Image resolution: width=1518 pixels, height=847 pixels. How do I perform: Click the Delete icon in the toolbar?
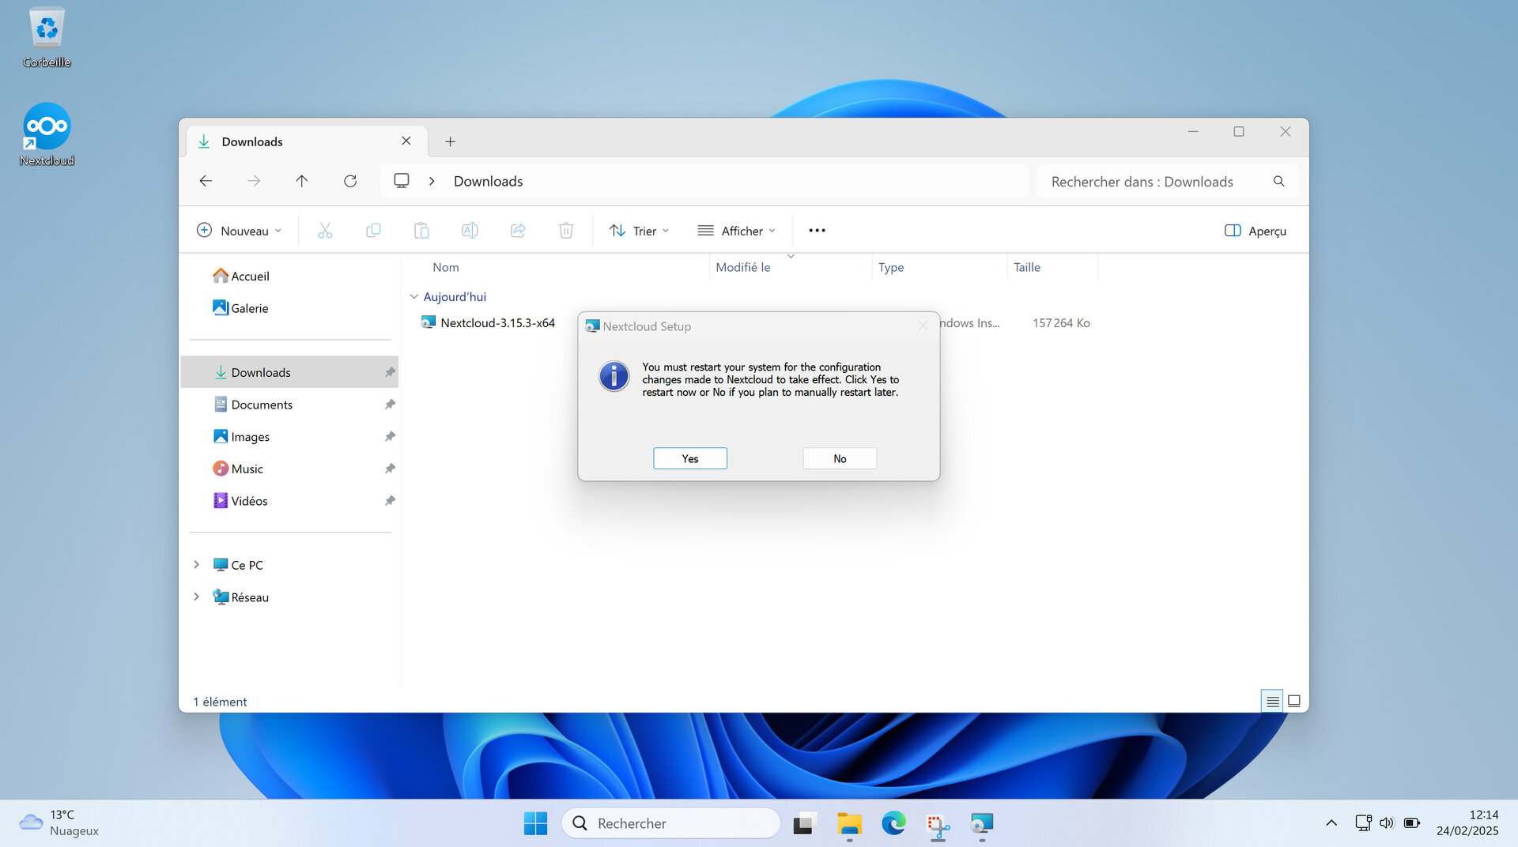click(566, 230)
